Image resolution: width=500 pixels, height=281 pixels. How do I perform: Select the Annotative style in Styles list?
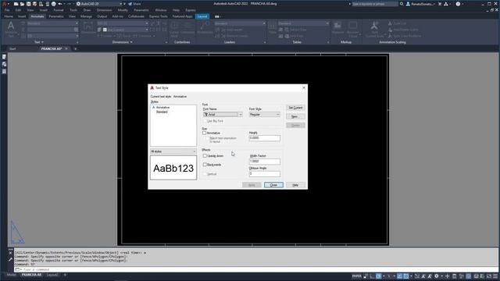[162, 108]
